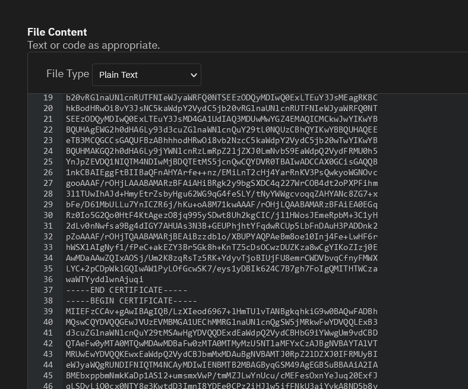Viewport: 468px width, 389px height.
Task: Click the File Content heading
Action: coord(57,32)
